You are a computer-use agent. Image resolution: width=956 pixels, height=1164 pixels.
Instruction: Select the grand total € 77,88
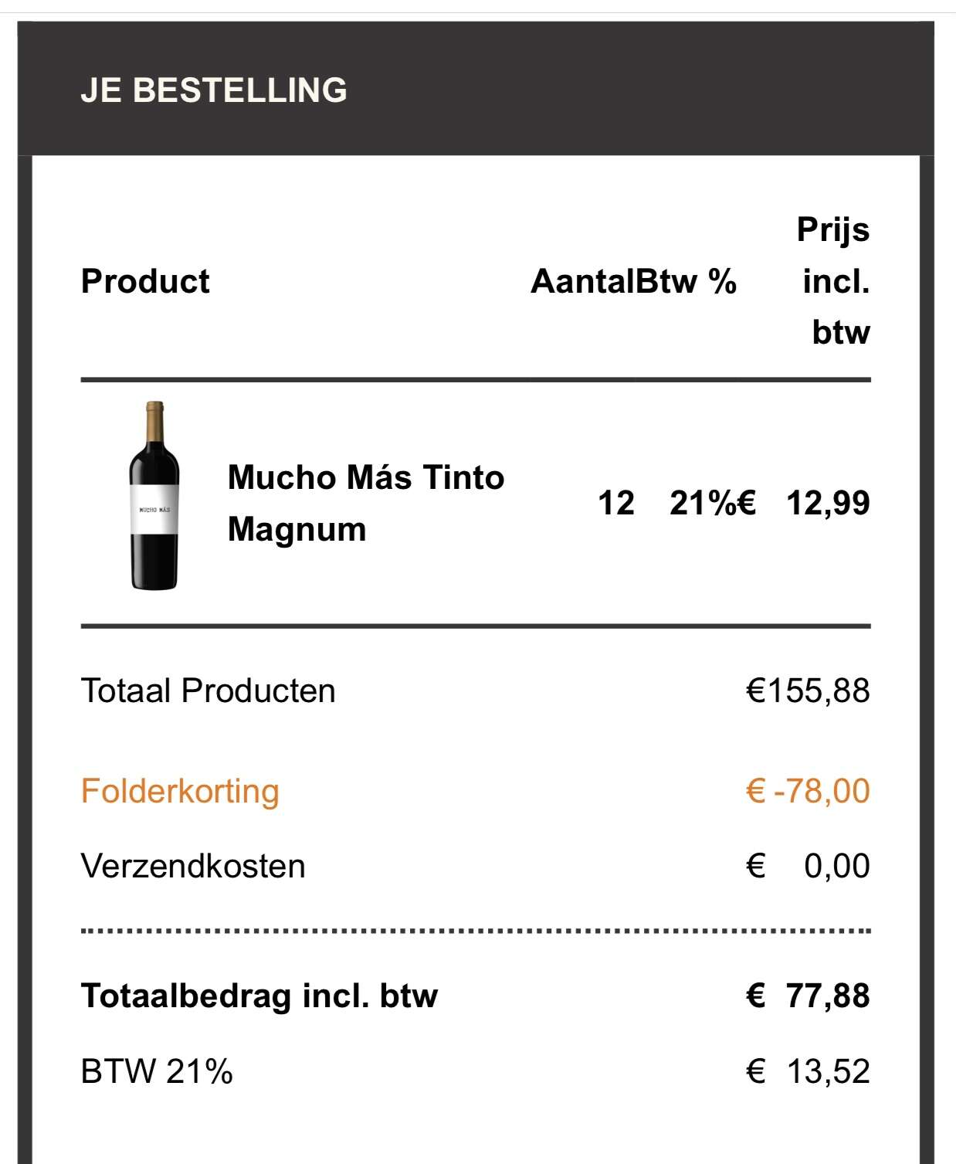click(x=808, y=996)
